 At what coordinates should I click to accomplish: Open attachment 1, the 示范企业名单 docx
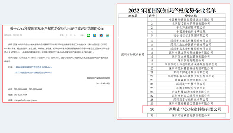tap(33, 67)
